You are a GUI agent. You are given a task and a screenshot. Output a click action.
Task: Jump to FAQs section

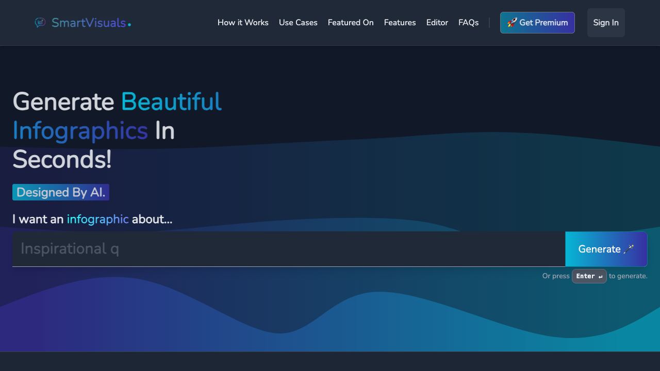[x=468, y=23]
